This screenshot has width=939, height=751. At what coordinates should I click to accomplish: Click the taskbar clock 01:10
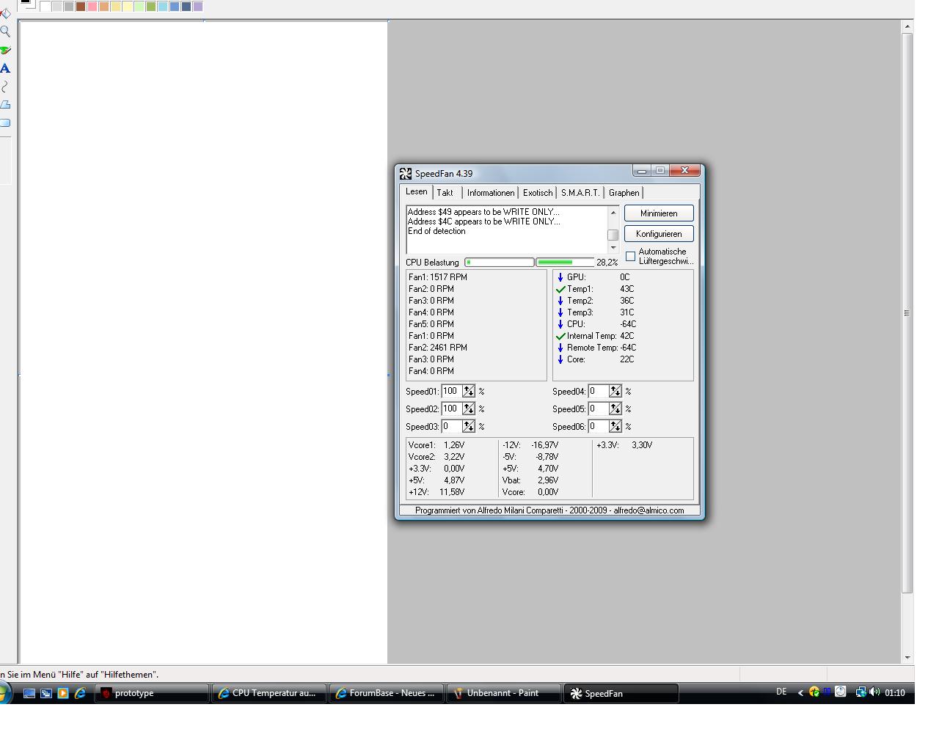[895, 692]
